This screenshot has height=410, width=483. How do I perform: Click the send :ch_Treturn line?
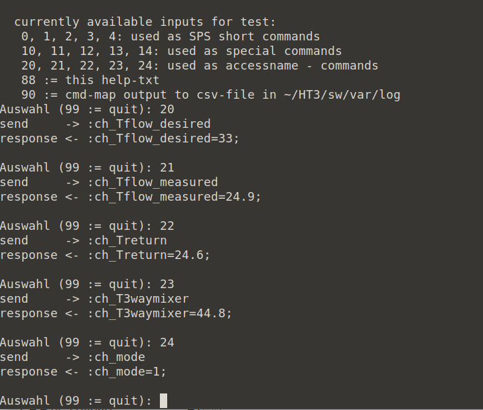pyautogui.click(x=83, y=240)
